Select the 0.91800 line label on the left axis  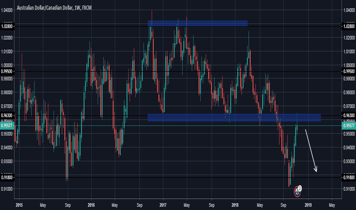click(x=7, y=178)
